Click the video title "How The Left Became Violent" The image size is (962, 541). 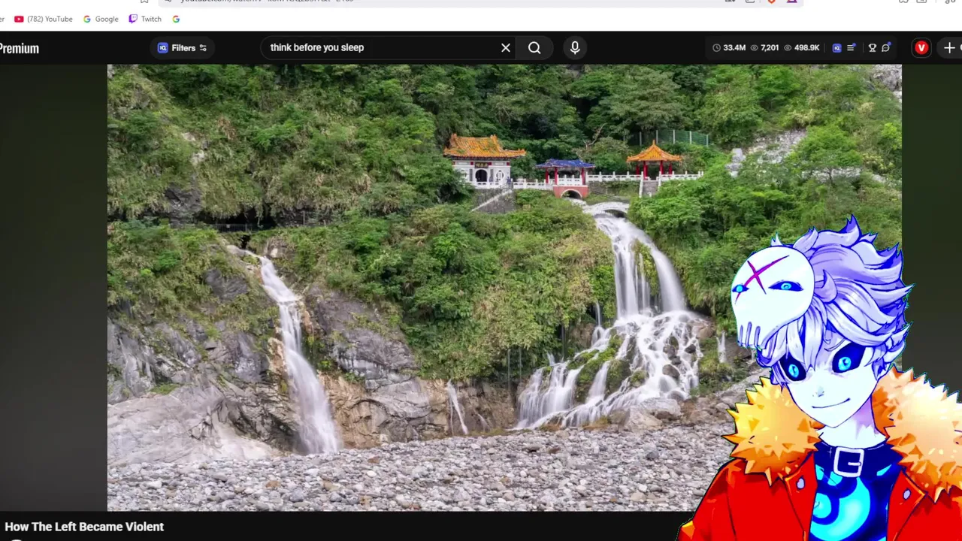84,527
